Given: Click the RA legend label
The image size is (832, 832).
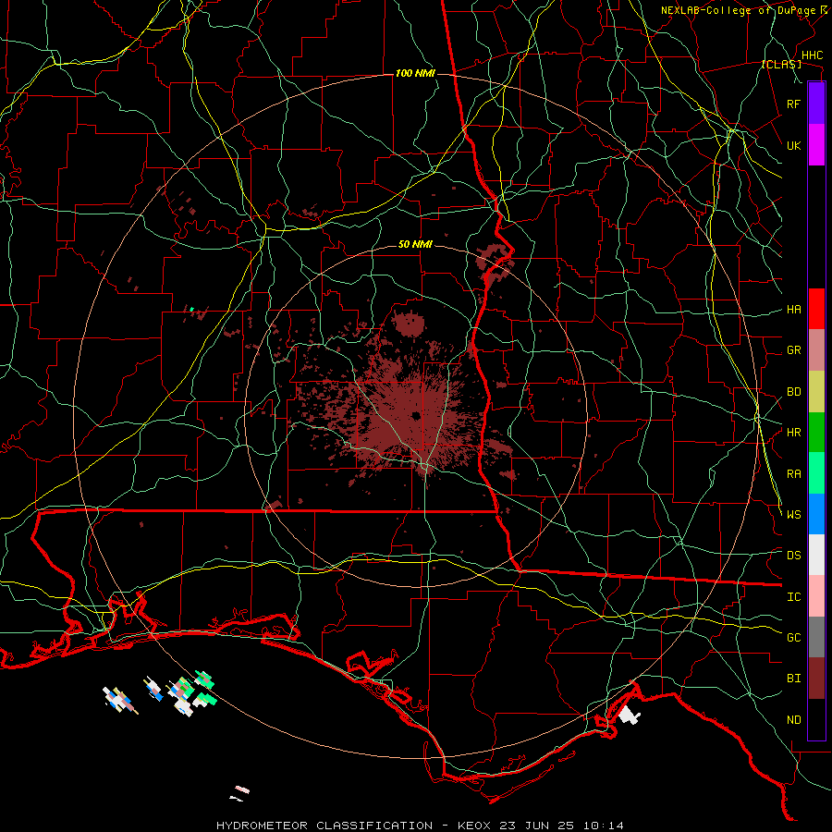Looking at the screenshot, I should (793, 474).
